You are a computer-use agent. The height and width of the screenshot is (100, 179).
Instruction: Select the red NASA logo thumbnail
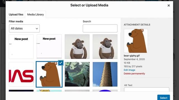tap(21, 74)
